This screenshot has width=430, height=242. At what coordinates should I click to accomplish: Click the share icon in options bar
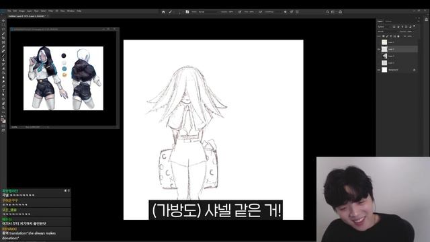[340, 12]
